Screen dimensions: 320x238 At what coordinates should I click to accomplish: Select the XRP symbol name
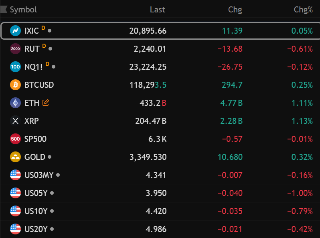coord(32,121)
